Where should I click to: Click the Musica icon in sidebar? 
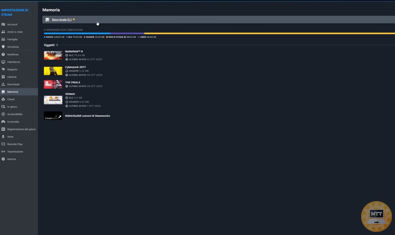3,159
